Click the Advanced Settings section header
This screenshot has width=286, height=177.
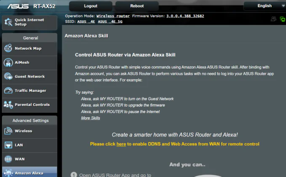[x=30, y=121]
